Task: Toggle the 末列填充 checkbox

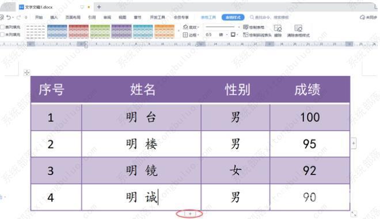Action: tap(2, 35)
